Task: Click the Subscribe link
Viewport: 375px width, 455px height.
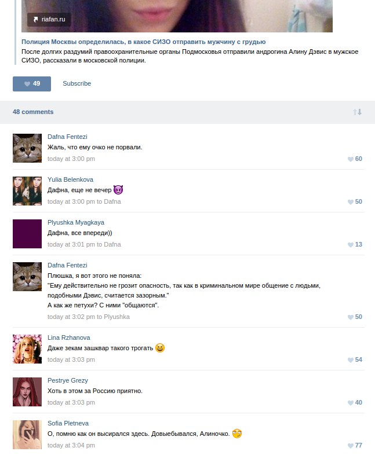Action: [x=77, y=83]
